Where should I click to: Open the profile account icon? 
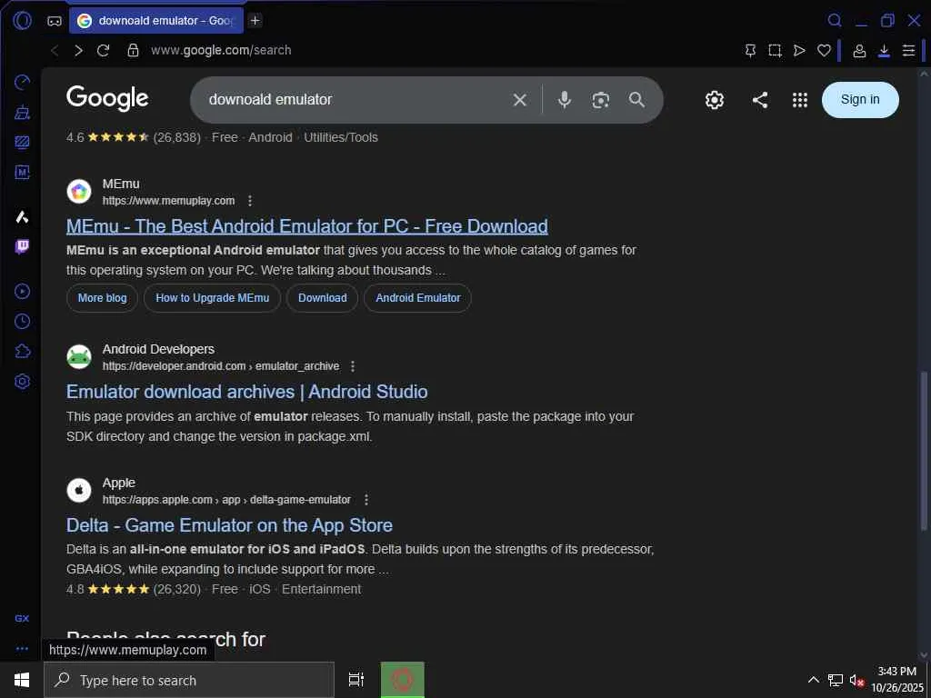click(x=859, y=51)
